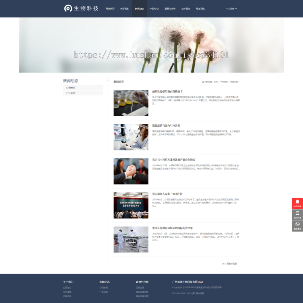Open 技术服务 in the navigation bar

186,9
